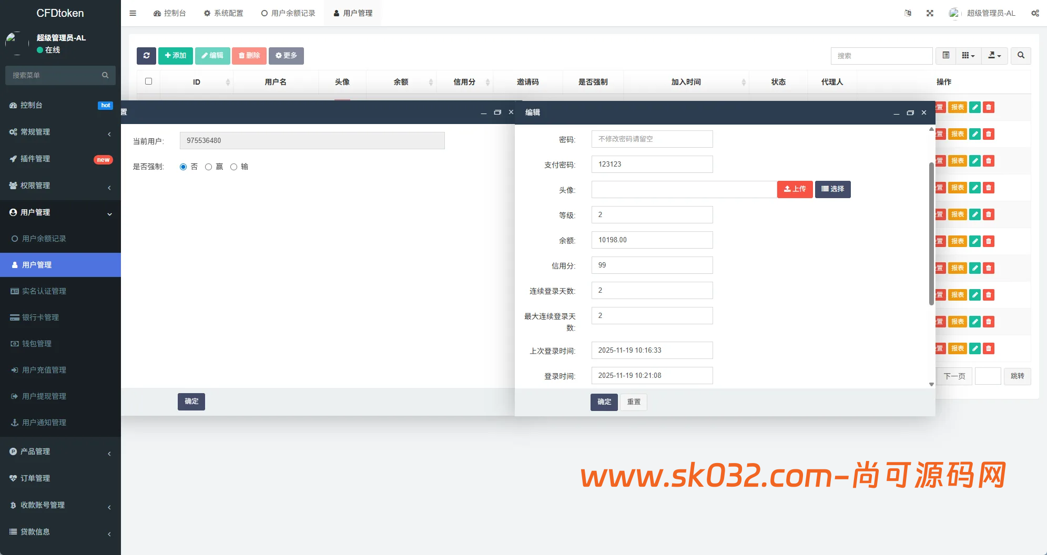Sort the table by 余额 column
1047x555 pixels.
coord(401,82)
